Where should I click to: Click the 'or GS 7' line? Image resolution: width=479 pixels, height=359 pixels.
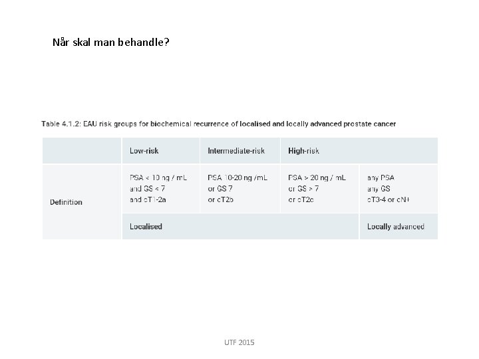220,189
